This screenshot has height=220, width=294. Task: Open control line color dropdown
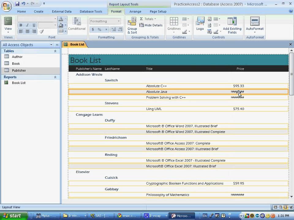217,31
